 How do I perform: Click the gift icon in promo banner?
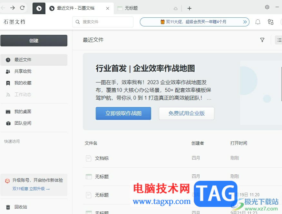point(162,22)
